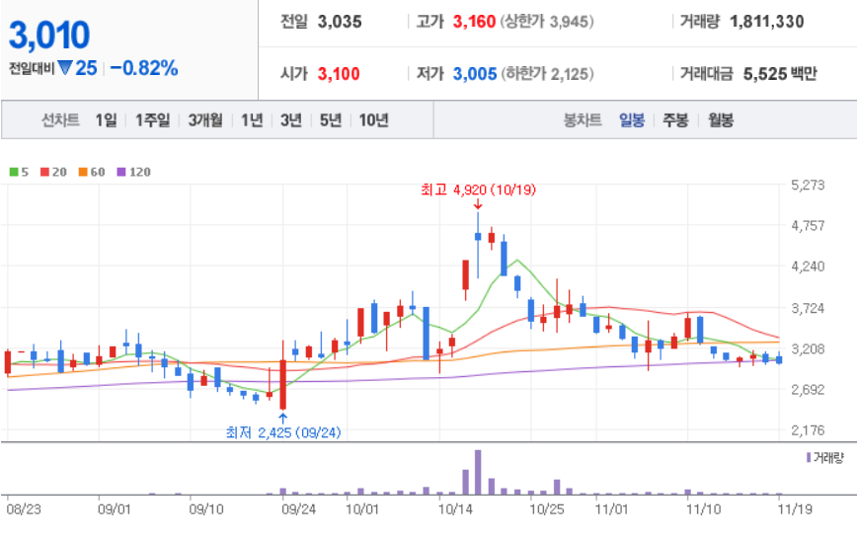Click the 11/19 date axis label
This screenshot has width=857, height=539.
[x=795, y=509]
